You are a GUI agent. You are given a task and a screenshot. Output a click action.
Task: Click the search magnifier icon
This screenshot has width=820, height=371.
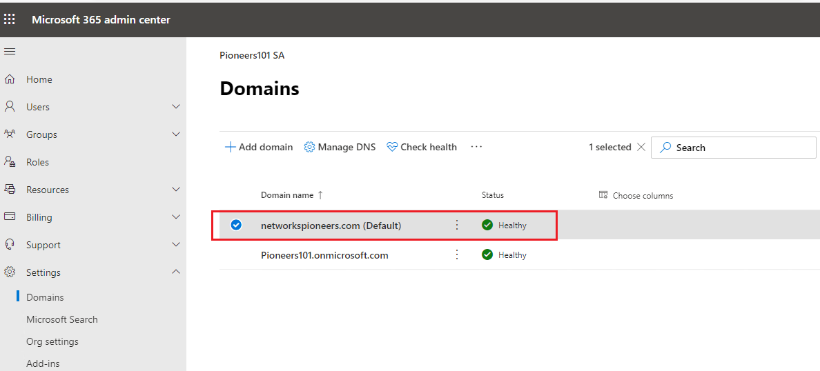(x=665, y=148)
